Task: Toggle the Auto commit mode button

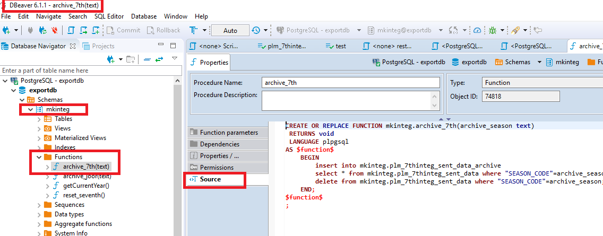Action: [230, 30]
